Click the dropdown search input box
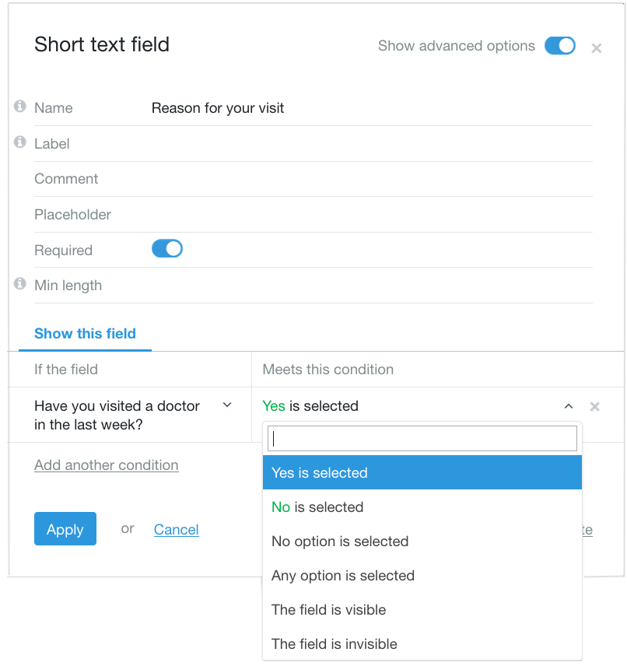The image size is (627, 666). pos(422,439)
